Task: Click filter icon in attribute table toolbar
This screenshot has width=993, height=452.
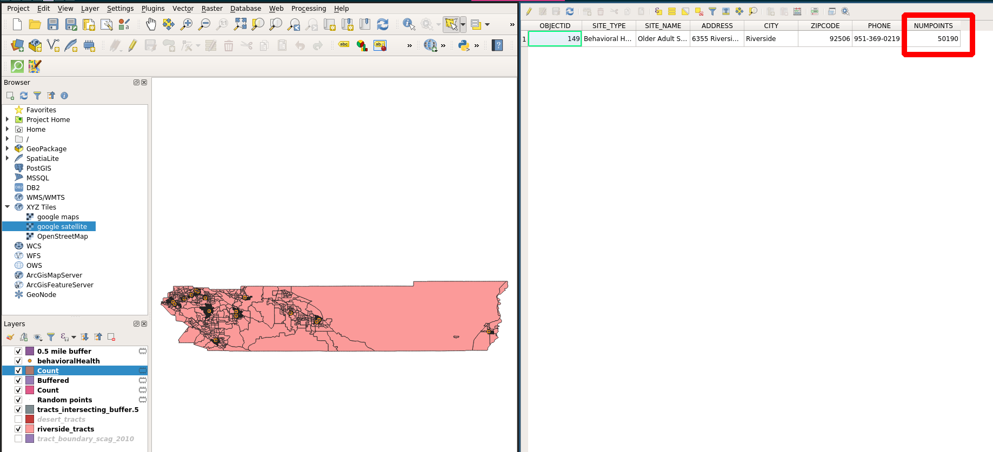Action: (x=712, y=11)
